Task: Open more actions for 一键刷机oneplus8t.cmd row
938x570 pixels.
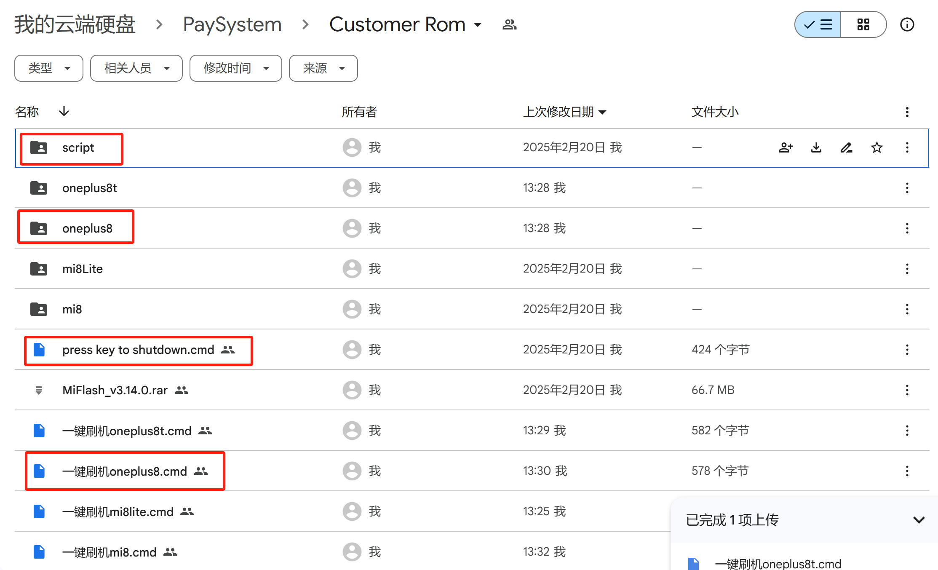Action: (907, 431)
